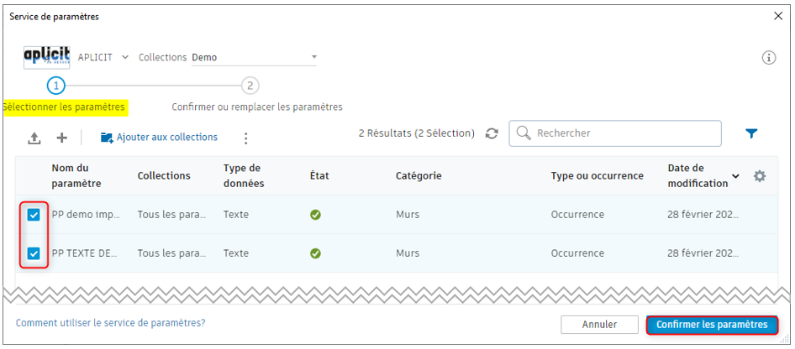Toggle sort arrow on Date de modification

[x=736, y=176]
